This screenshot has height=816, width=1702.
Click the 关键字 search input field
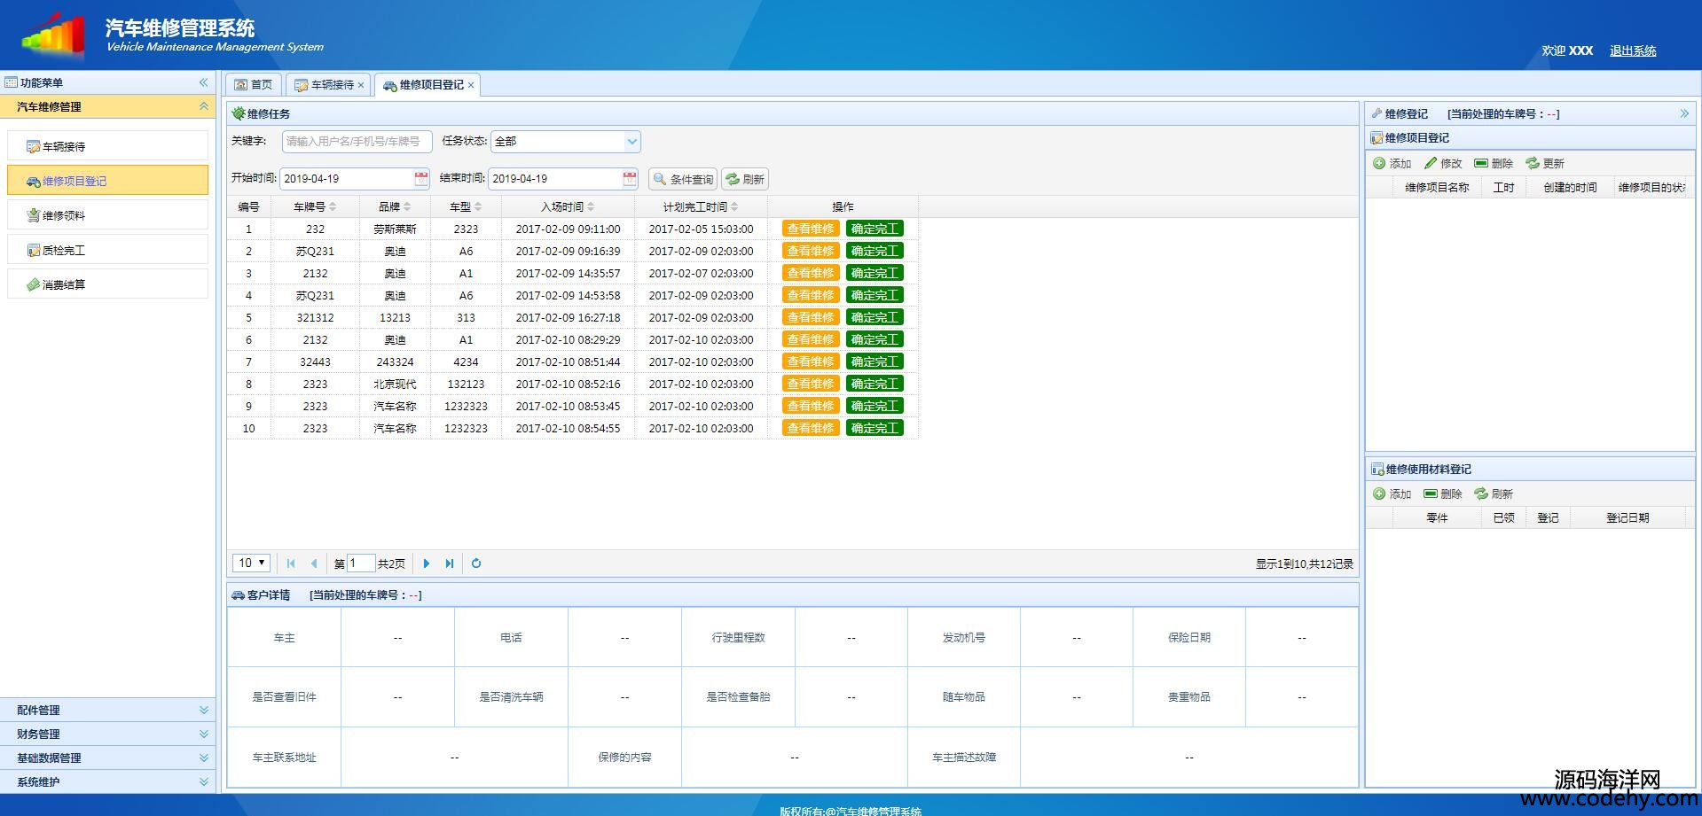coord(357,141)
